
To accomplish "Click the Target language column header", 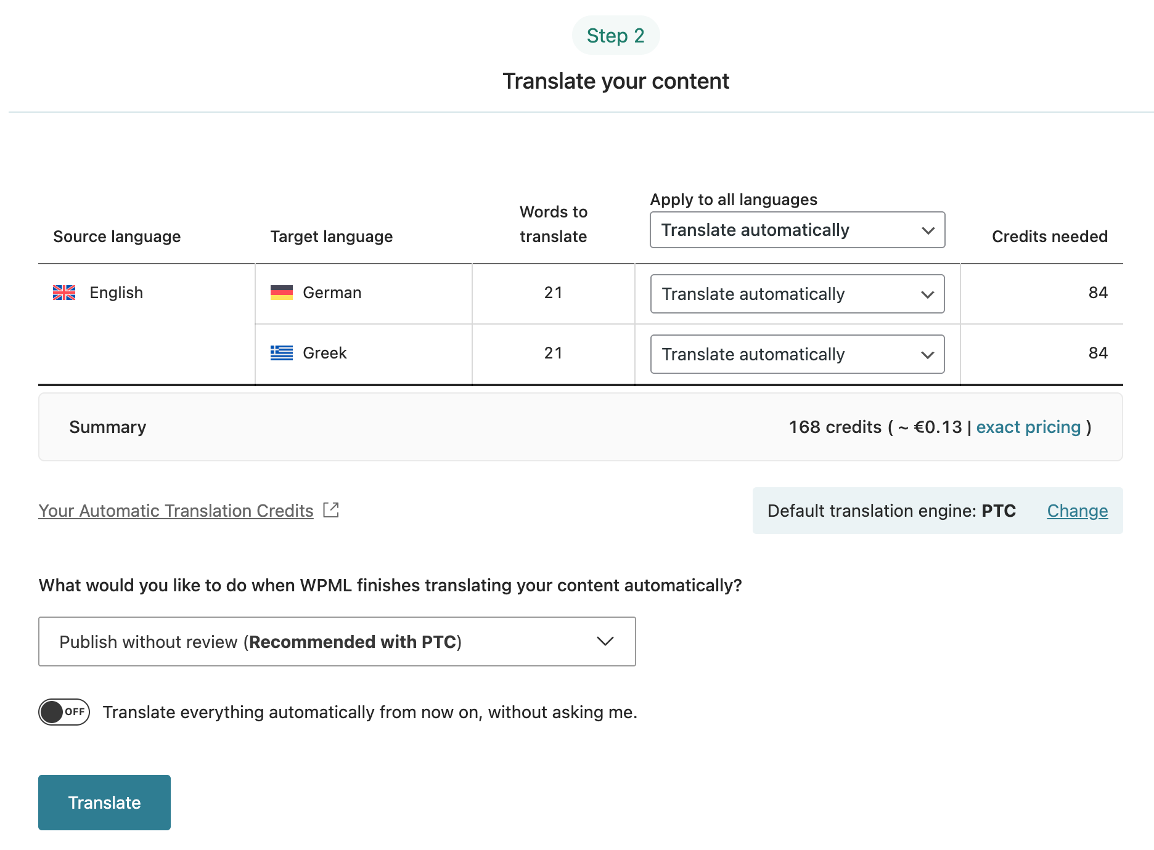I will 331,237.
